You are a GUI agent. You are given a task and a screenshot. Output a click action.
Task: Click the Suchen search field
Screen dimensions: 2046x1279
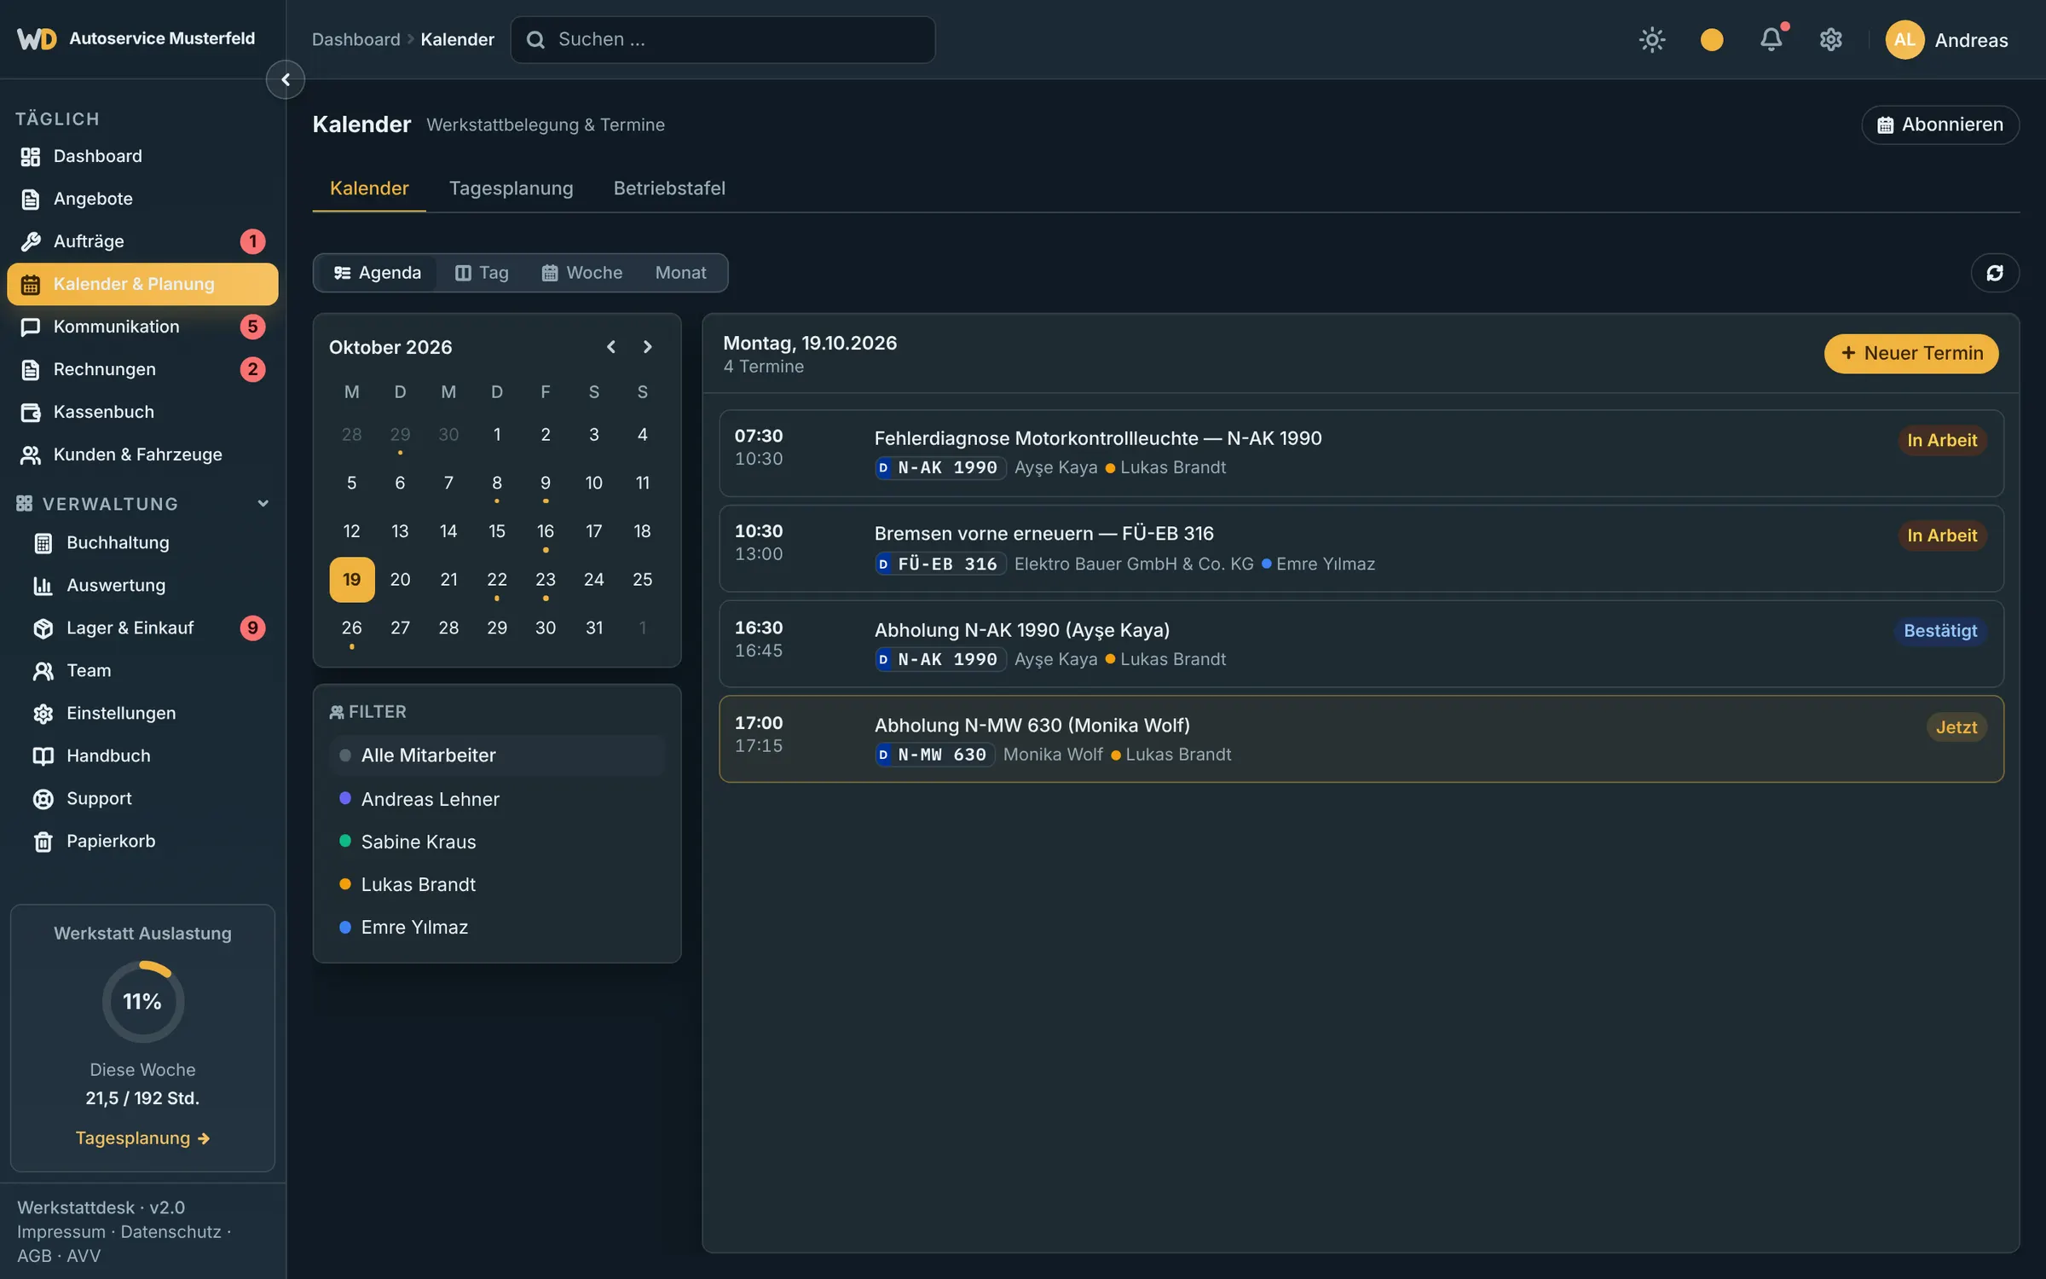[723, 39]
